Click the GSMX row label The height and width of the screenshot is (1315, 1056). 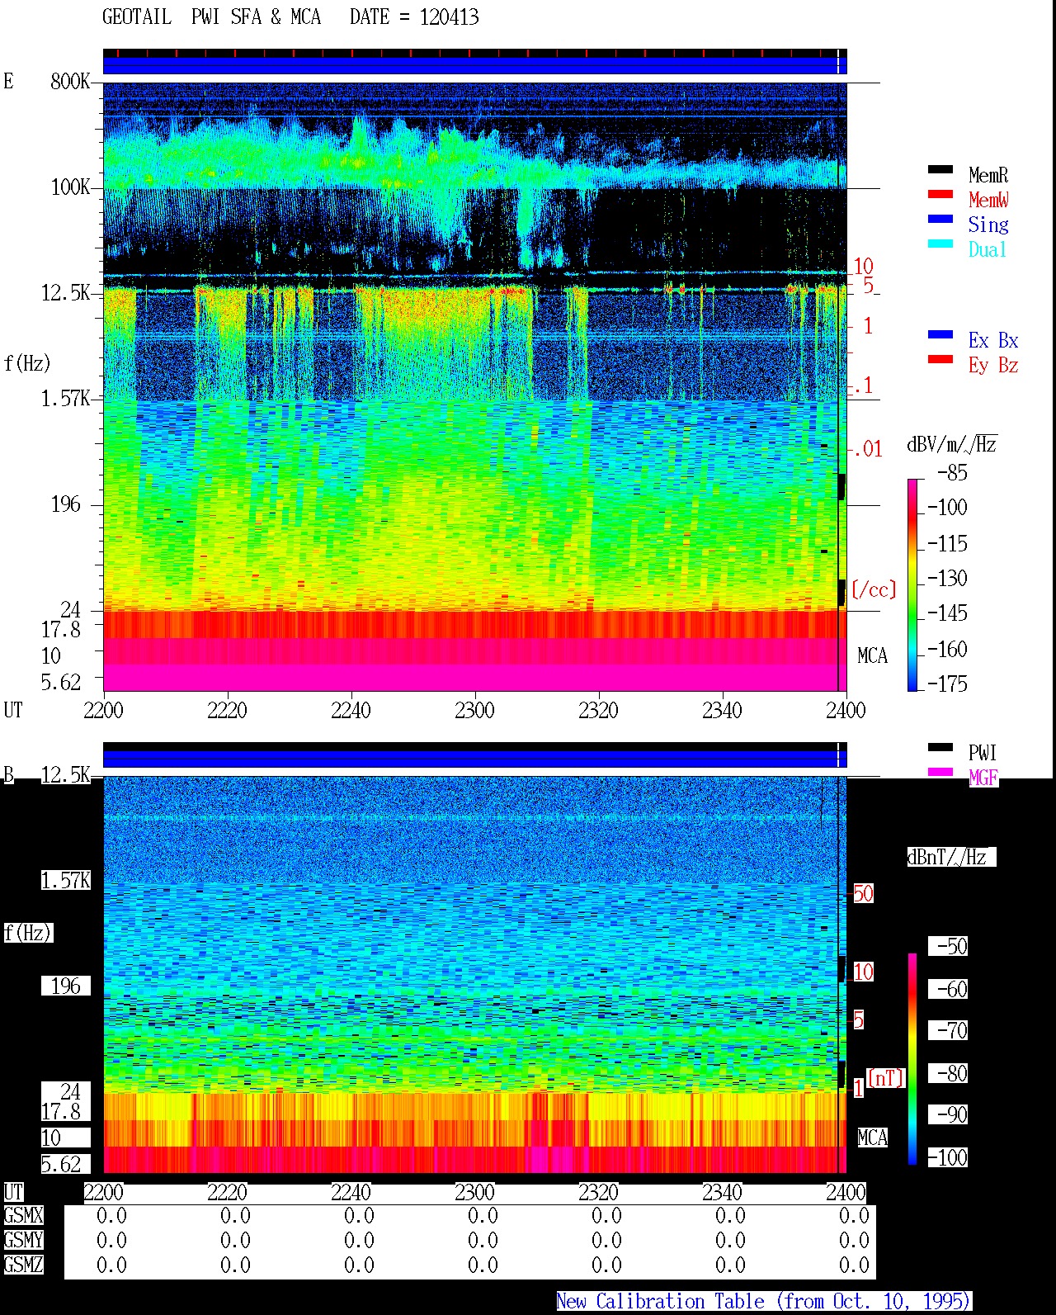23,1216
